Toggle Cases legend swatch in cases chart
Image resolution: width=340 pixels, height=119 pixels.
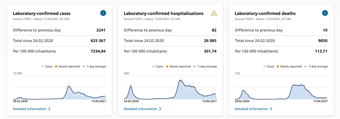pos(43,66)
